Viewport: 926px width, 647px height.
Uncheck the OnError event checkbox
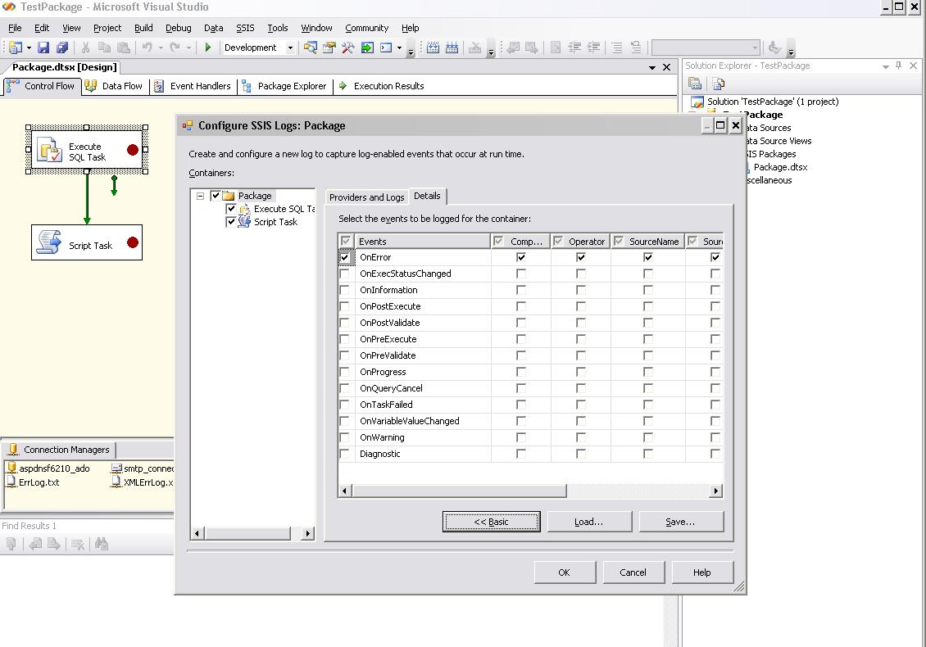click(345, 257)
